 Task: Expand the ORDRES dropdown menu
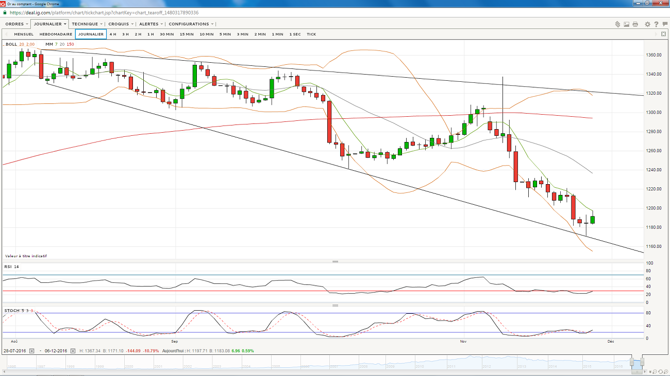[16, 24]
